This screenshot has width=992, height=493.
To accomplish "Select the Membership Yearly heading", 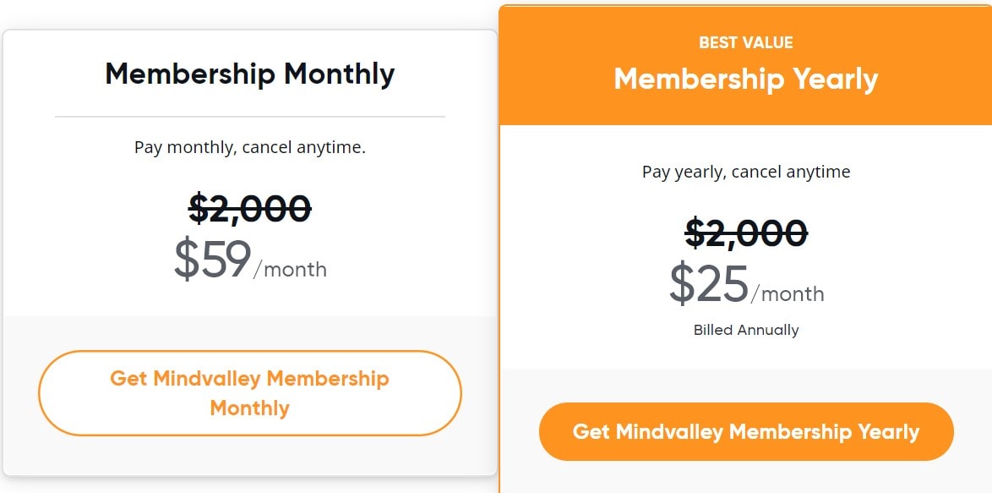I will (745, 79).
